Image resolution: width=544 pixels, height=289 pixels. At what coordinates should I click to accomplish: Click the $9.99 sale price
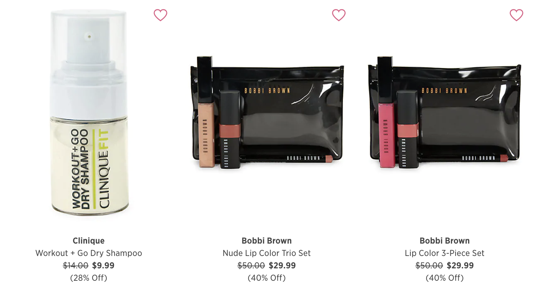pos(103,266)
